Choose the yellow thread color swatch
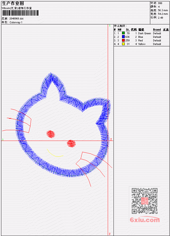Screen dimensions: 170x236 coord(123,44)
